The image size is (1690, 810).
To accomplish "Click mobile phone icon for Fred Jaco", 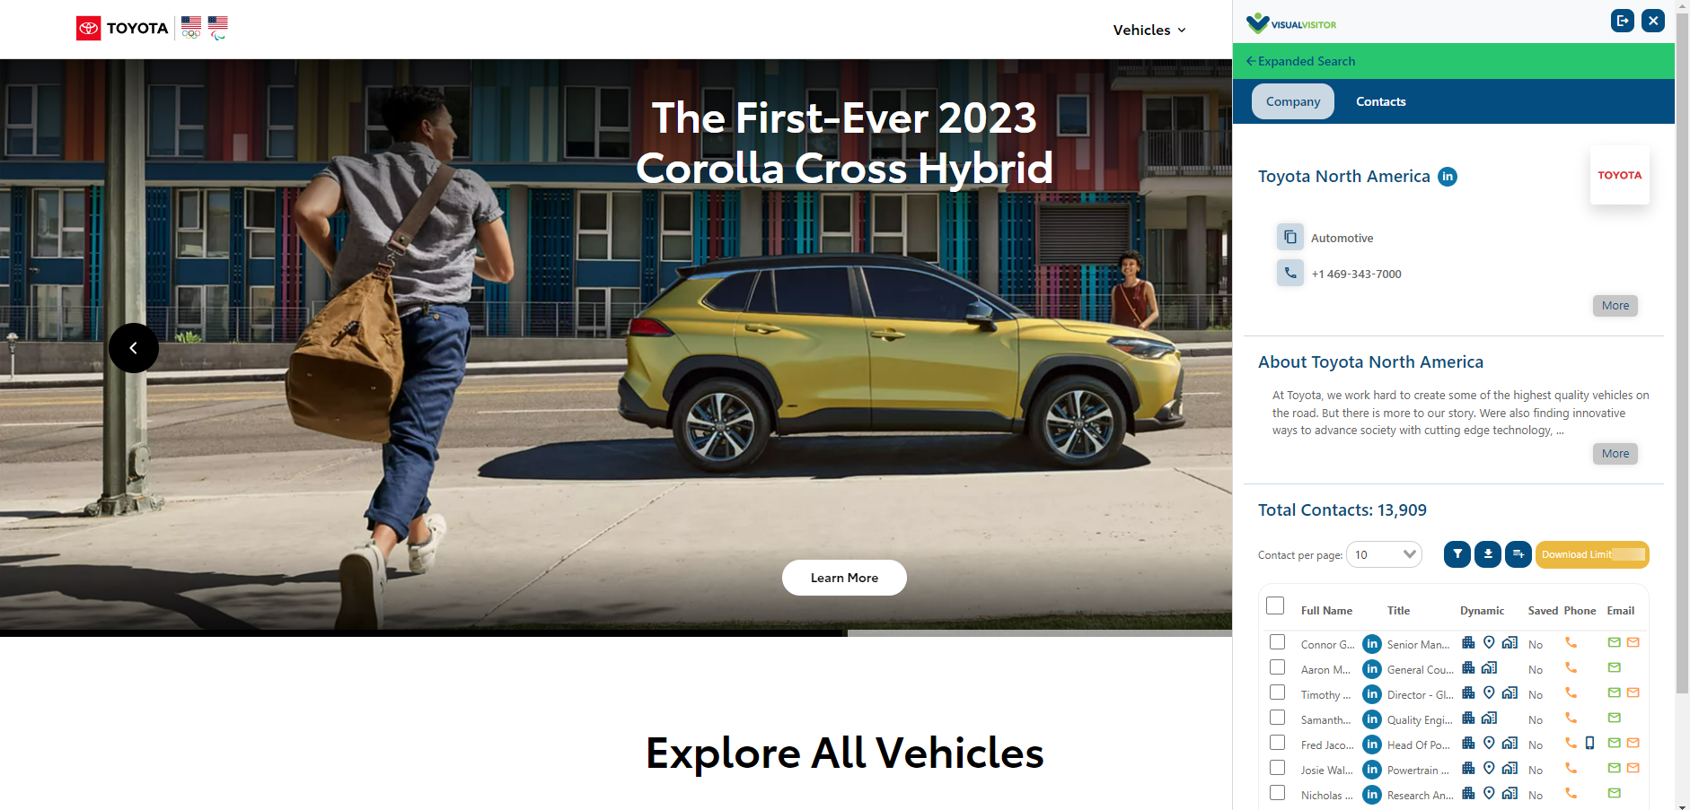I will tap(1590, 743).
